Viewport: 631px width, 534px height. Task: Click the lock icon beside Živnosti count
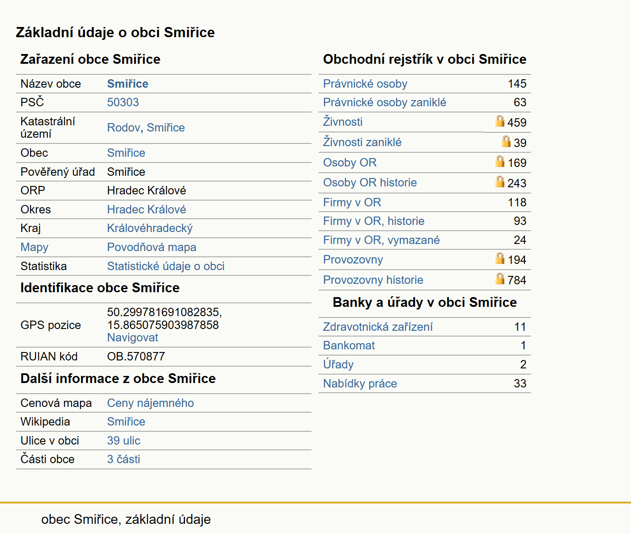click(x=500, y=121)
